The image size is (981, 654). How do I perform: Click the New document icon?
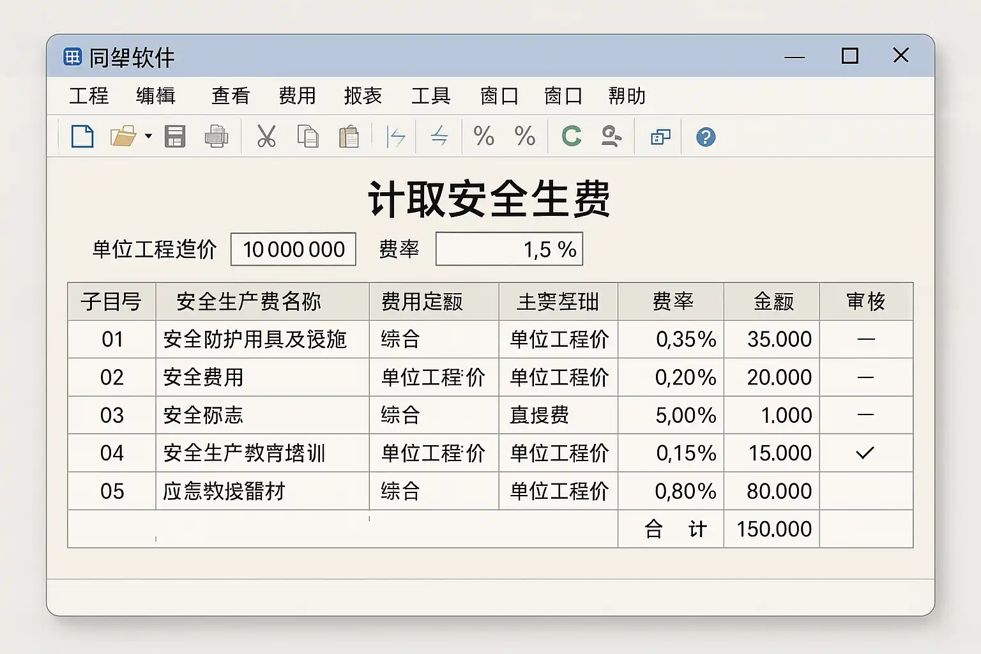82,137
